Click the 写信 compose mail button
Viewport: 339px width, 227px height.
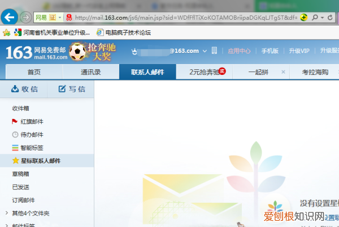pyautogui.click(x=71, y=89)
